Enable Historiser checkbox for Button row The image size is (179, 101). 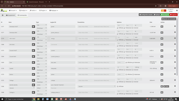pos(133,74)
